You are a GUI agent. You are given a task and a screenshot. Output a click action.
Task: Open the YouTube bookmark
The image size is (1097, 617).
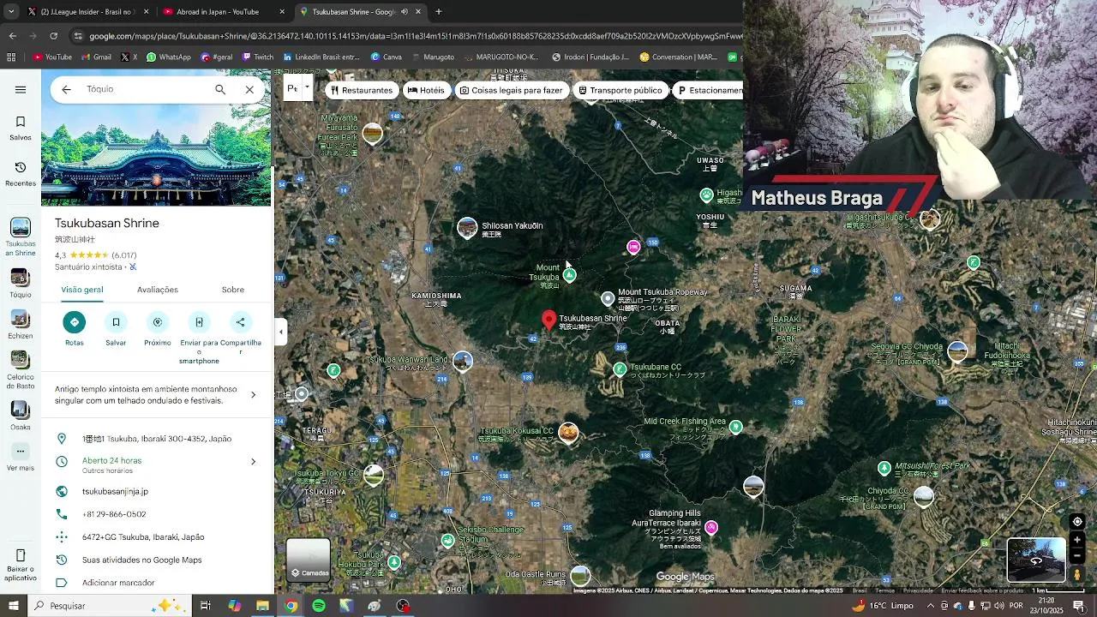coord(52,57)
